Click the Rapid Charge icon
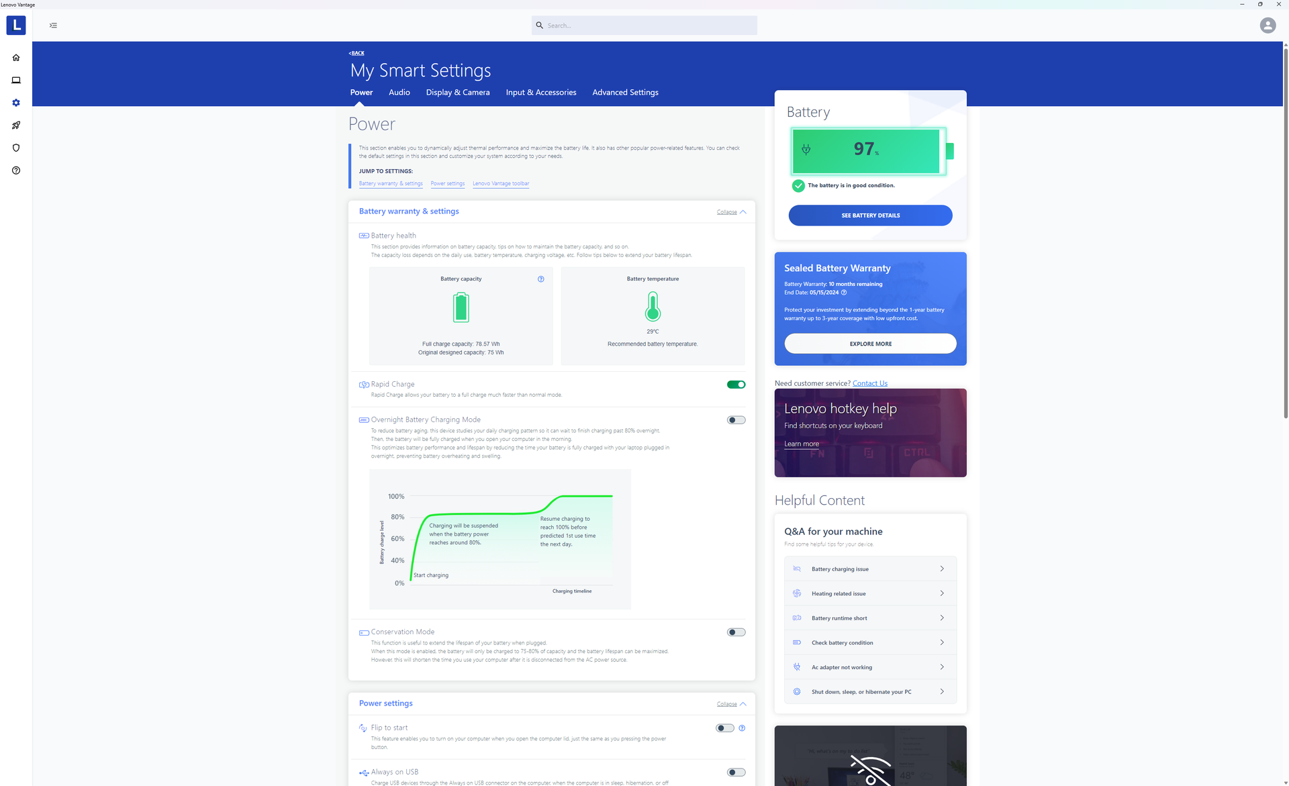This screenshot has width=1289, height=786. [x=364, y=385]
